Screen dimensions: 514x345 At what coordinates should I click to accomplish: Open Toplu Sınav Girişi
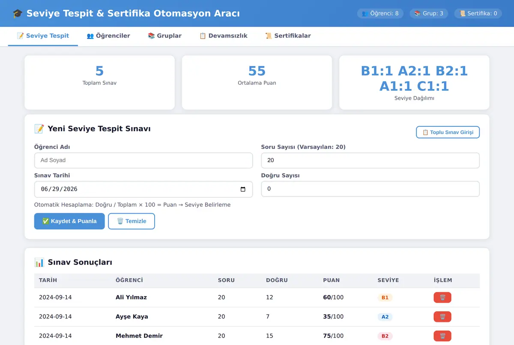[x=448, y=132]
